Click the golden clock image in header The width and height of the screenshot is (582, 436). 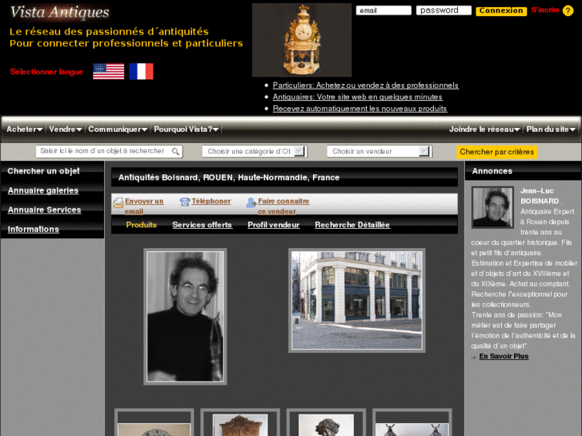(x=302, y=40)
